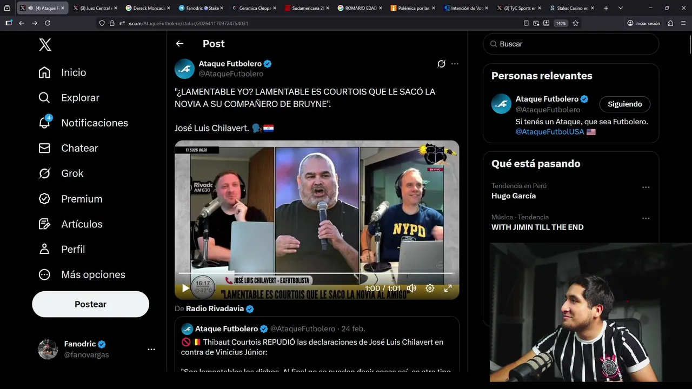Screen dimensions: 692x389
Task: Open Más opciones menu
Action: point(82,274)
